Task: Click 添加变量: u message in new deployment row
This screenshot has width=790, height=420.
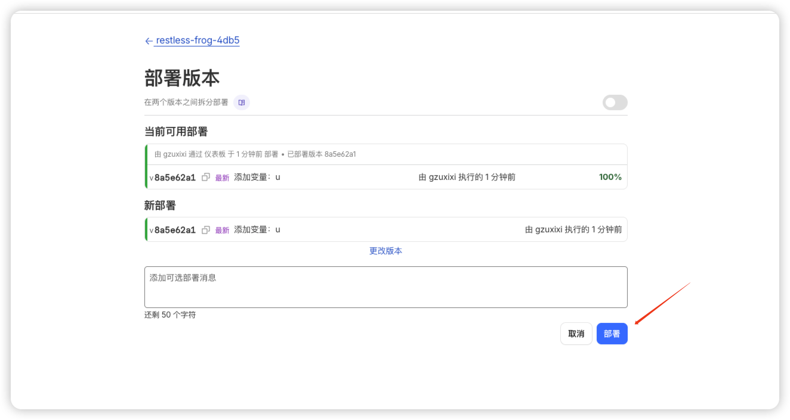Action: coord(257,229)
